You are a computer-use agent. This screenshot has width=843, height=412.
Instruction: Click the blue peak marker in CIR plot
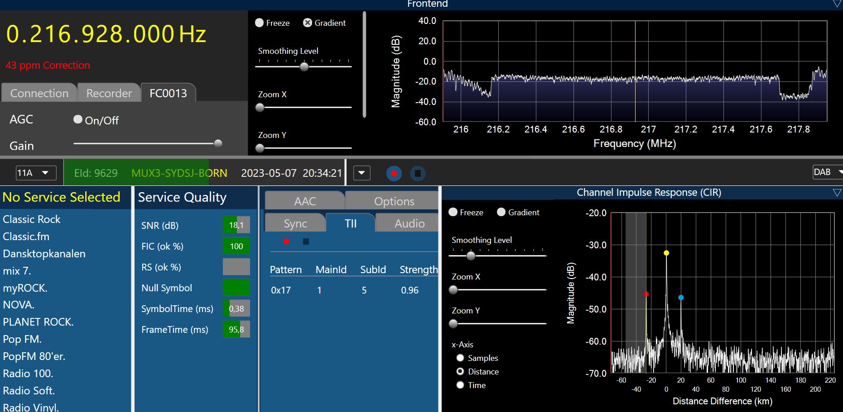coord(681,298)
